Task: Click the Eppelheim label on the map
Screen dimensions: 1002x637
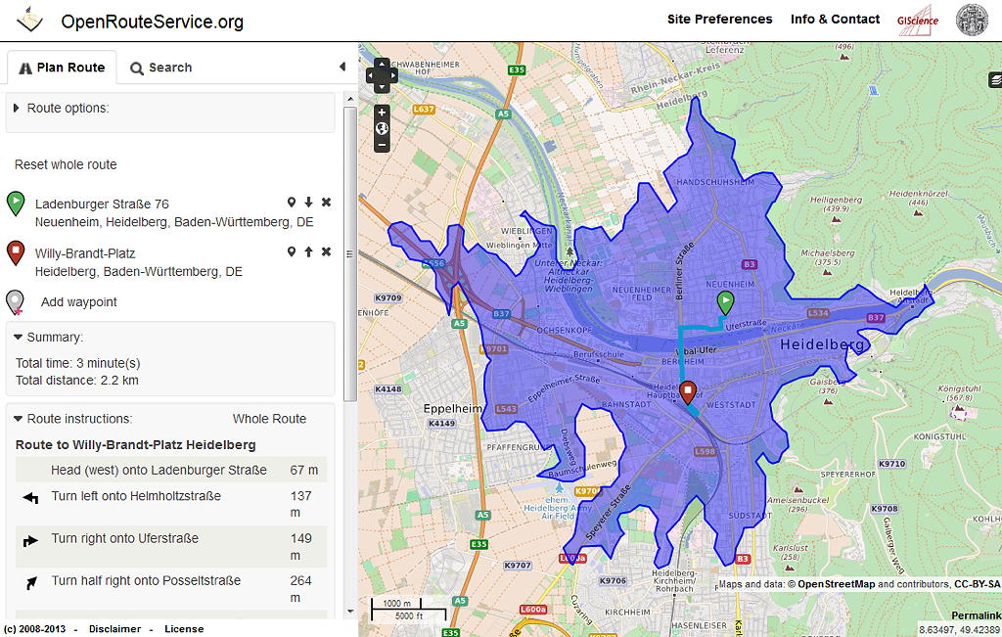Action: (452, 408)
